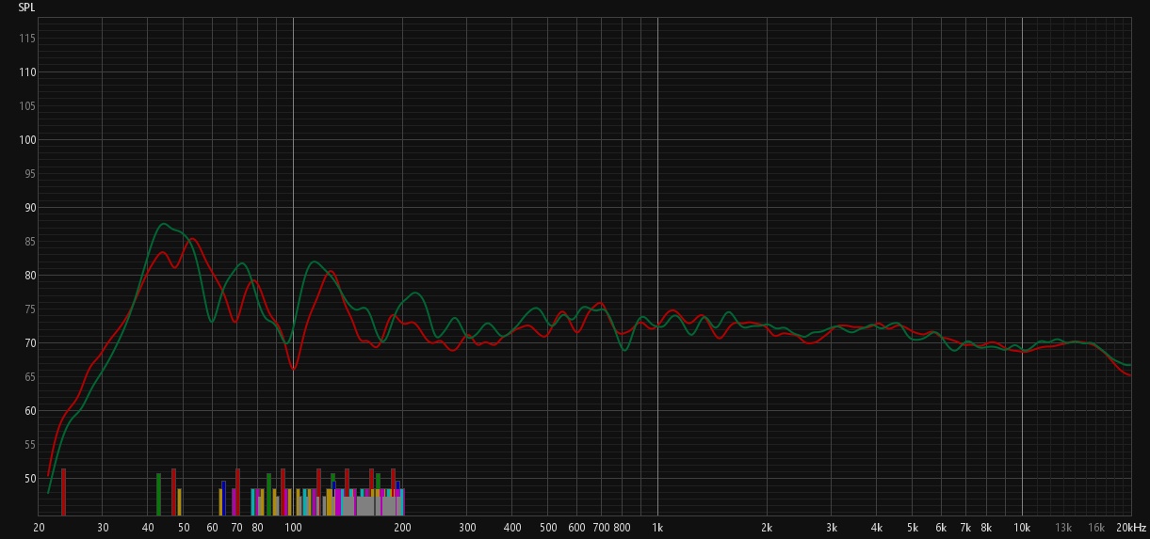Click the SPL axis title
The image size is (1150, 539).
click(27, 8)
